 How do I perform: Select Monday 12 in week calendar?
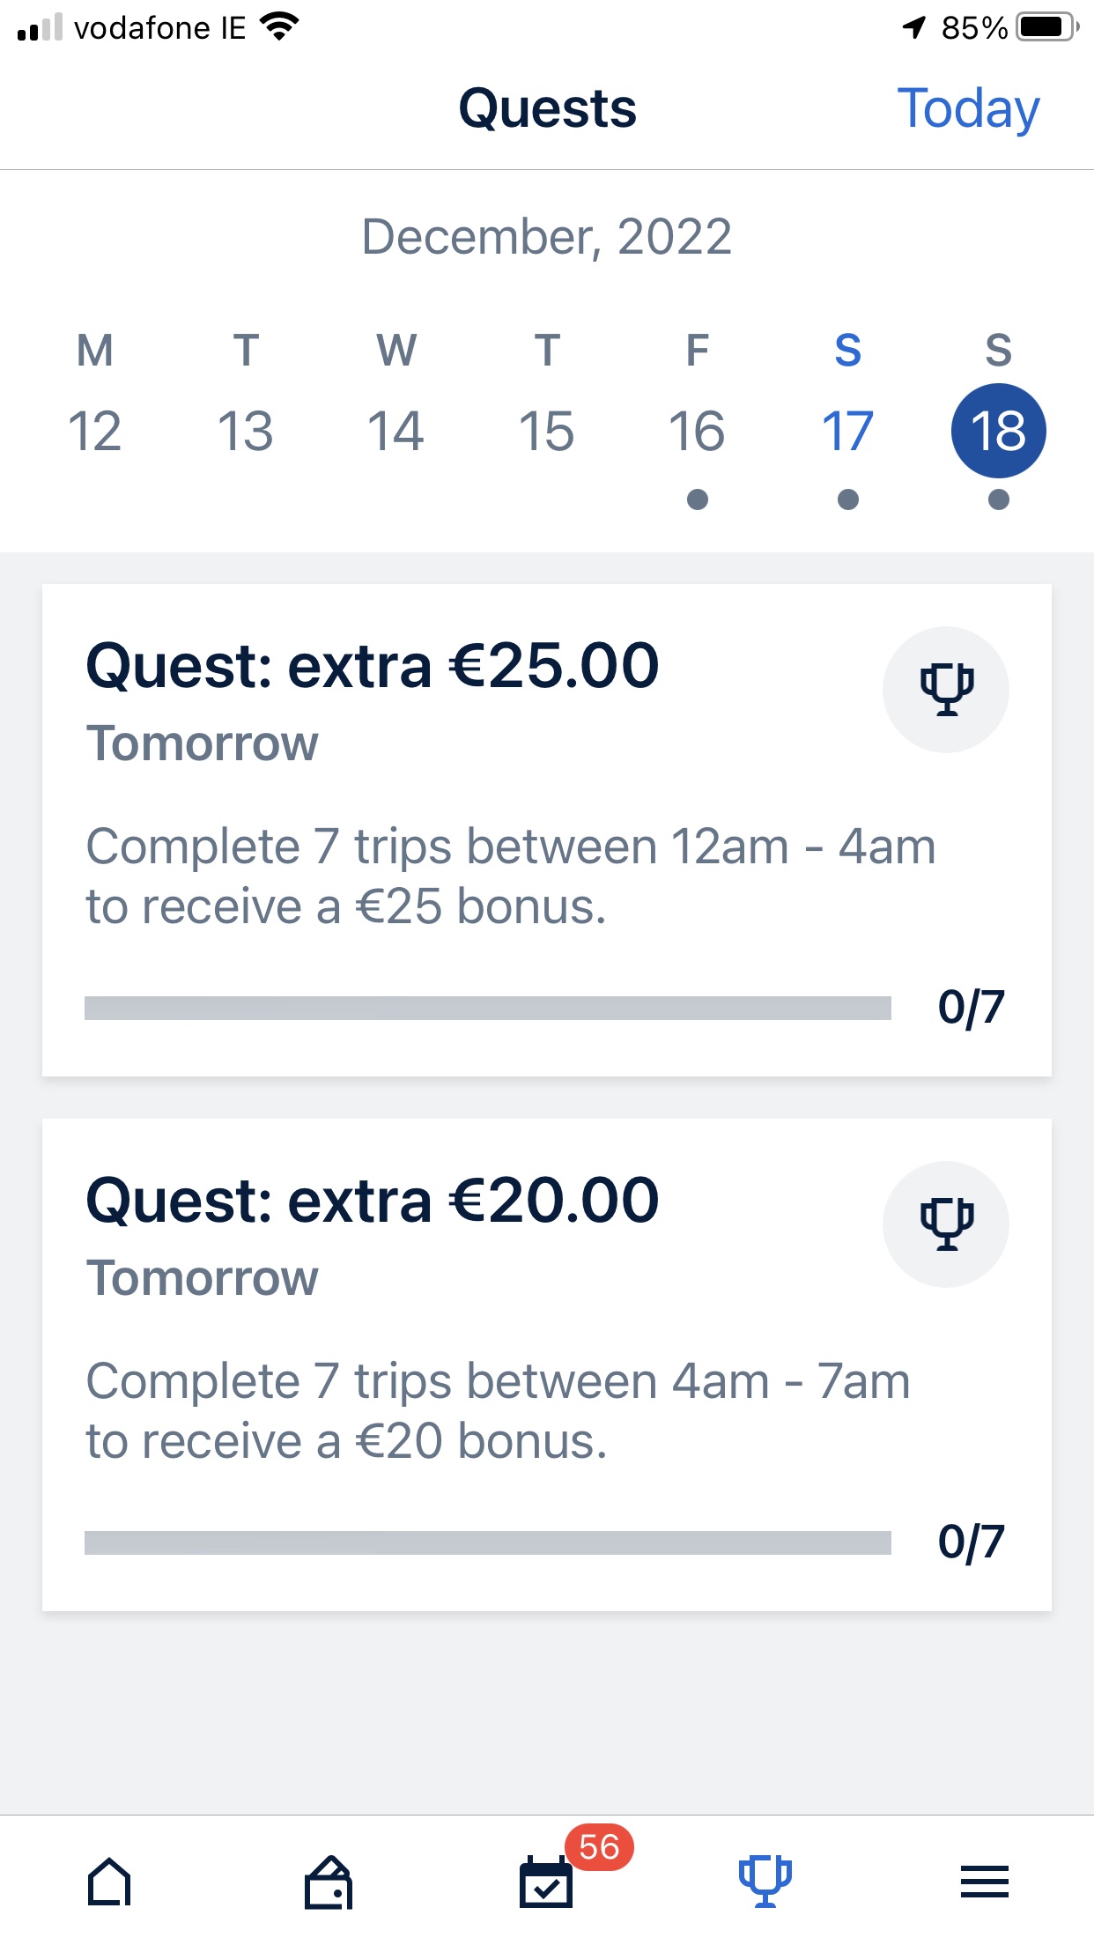[95, 431]
